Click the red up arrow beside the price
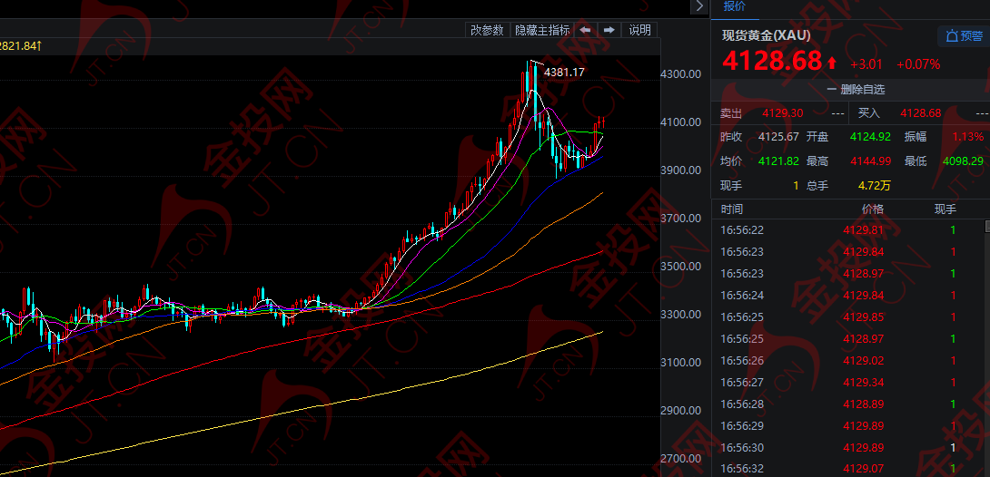The image size is (990, 477). tap(832, 63)
